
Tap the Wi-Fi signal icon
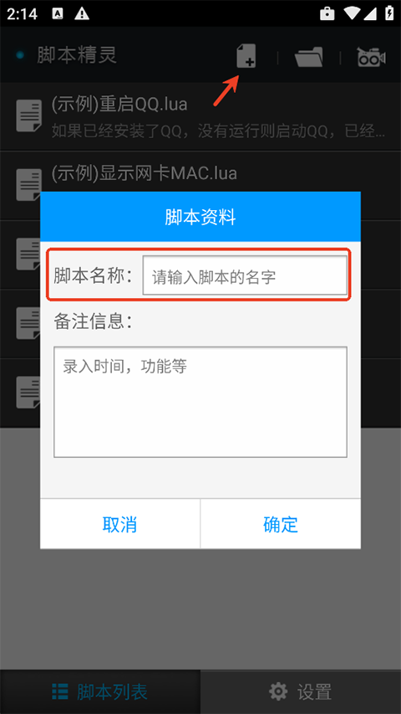point(353,13)
